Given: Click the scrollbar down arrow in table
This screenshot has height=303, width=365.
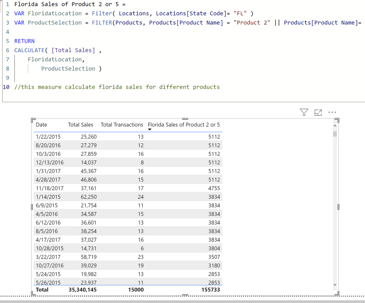Looking at the screenshot, I should (335, 285).
